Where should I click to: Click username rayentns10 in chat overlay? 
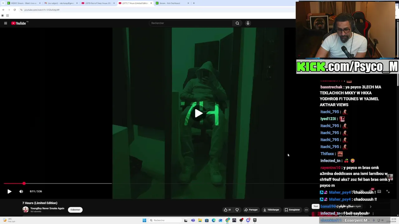(x=330, y=168)
